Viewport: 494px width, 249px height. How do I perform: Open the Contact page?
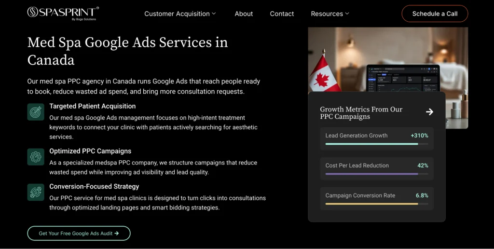(282, 14)
